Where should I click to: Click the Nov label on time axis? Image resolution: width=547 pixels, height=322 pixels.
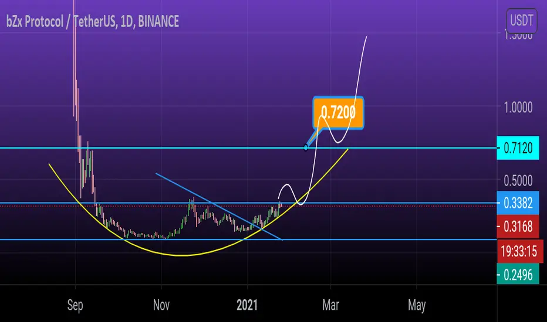click(x=161, y=305)
